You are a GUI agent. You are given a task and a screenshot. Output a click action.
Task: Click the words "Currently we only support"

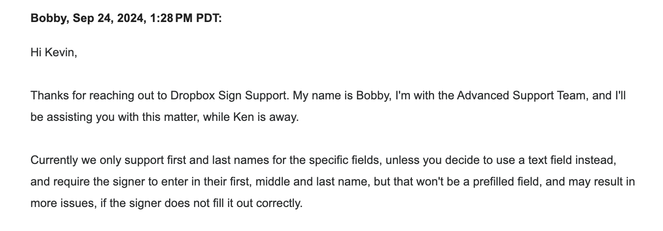(87, 160)
